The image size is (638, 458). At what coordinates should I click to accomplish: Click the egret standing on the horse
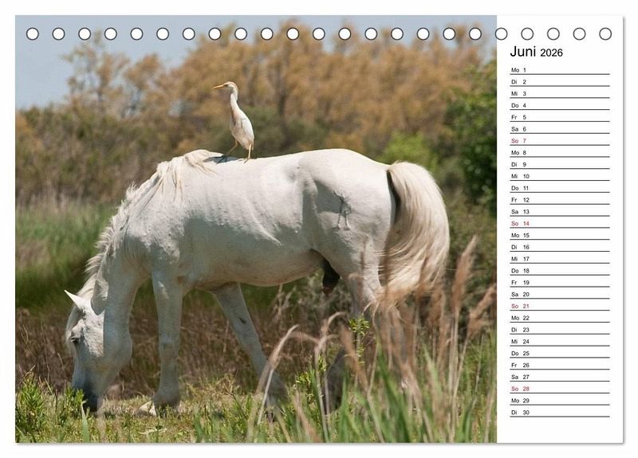pos(238,118)
